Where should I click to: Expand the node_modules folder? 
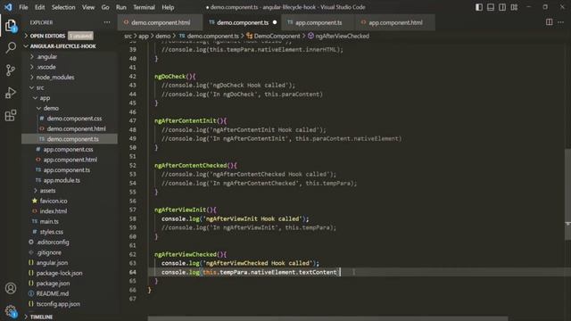[x=55, y=78]
